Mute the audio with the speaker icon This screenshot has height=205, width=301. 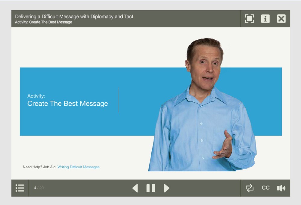pos(281,188)
